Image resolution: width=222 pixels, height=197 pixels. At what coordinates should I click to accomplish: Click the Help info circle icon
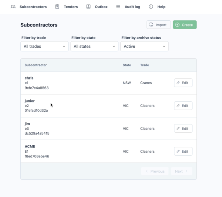click(151, 7)
